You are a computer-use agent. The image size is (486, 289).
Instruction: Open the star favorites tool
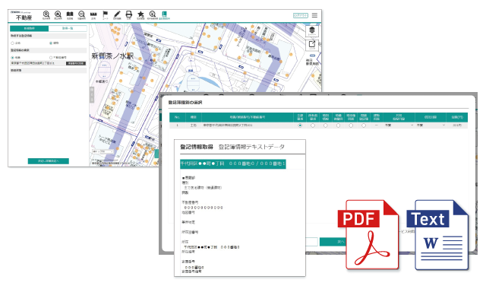click(x=140, y=14)
